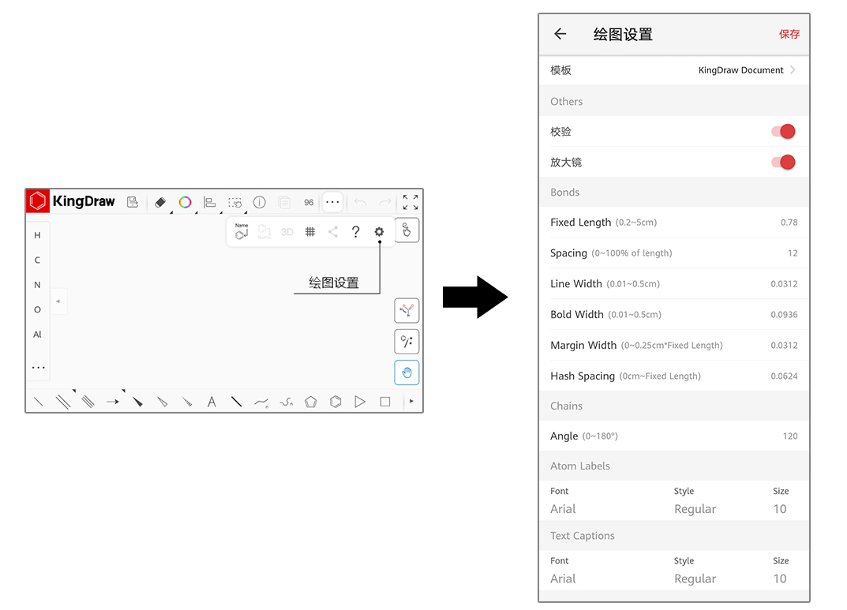Open more elements with the sidebar dots
Image resolution: width=847 pixels, height=610 pixels.
pos(39,368)
